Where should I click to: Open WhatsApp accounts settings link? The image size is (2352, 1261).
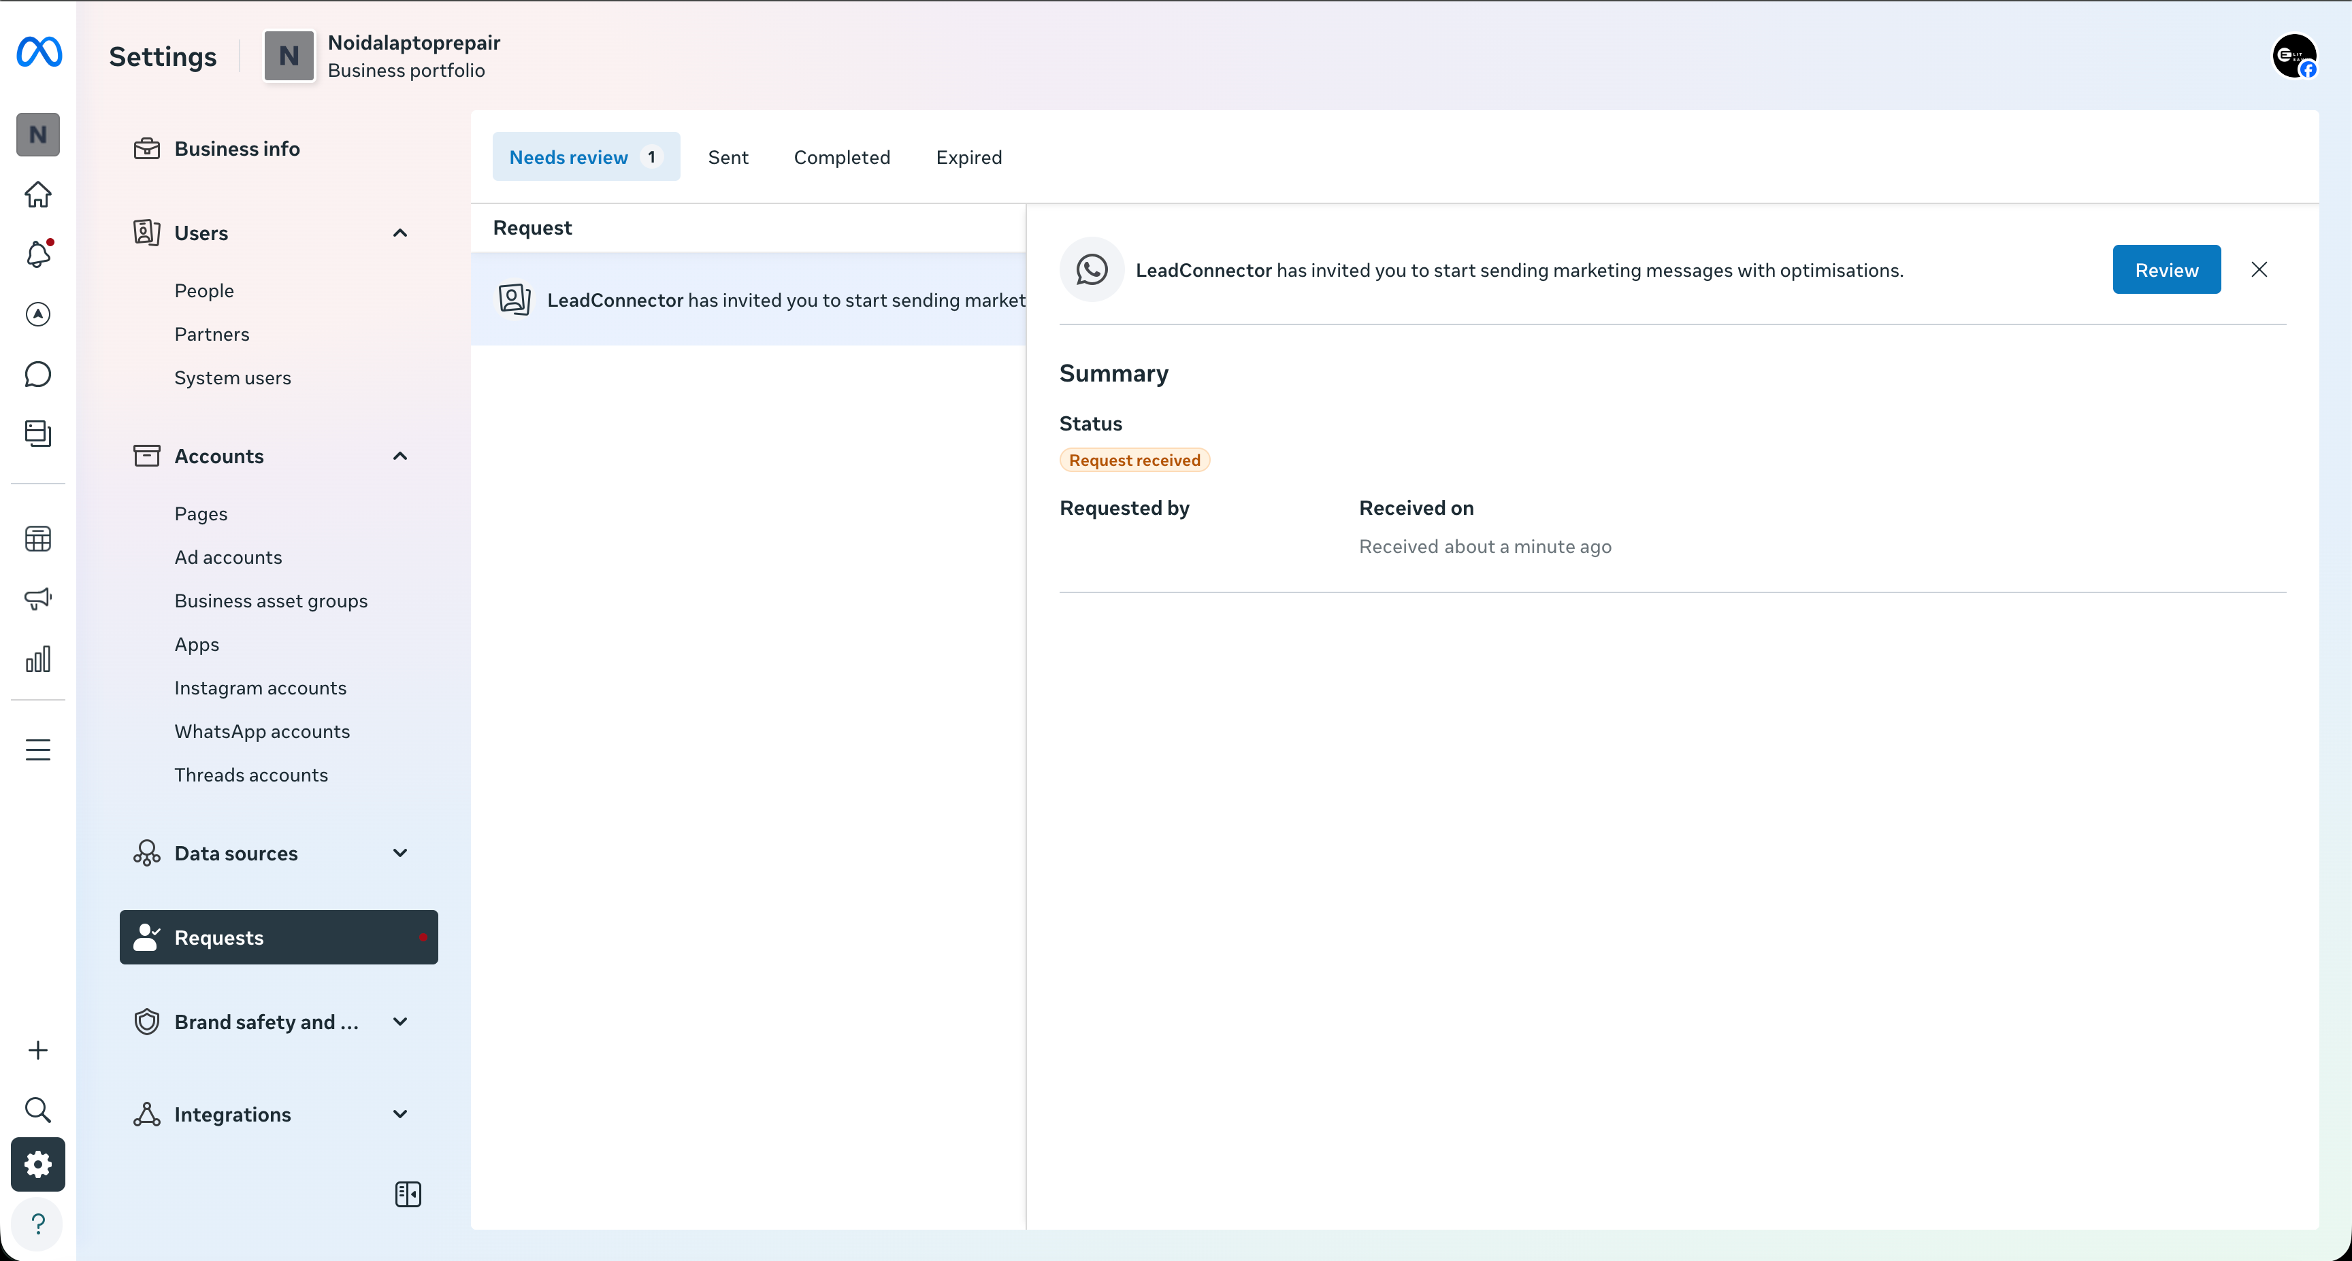(x=262, y=731)
